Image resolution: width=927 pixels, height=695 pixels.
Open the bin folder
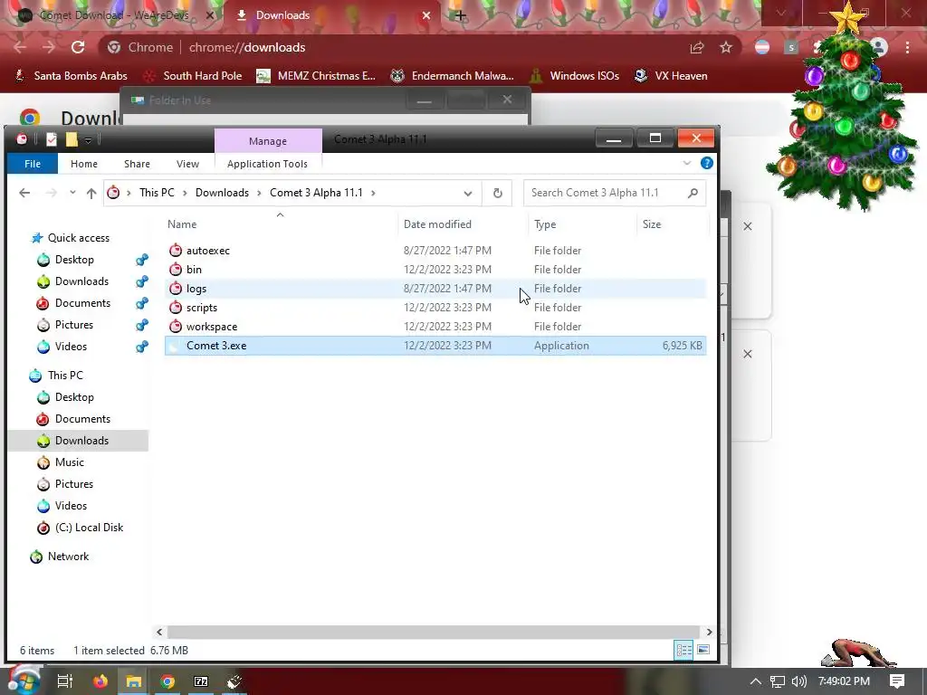(194, 270)
